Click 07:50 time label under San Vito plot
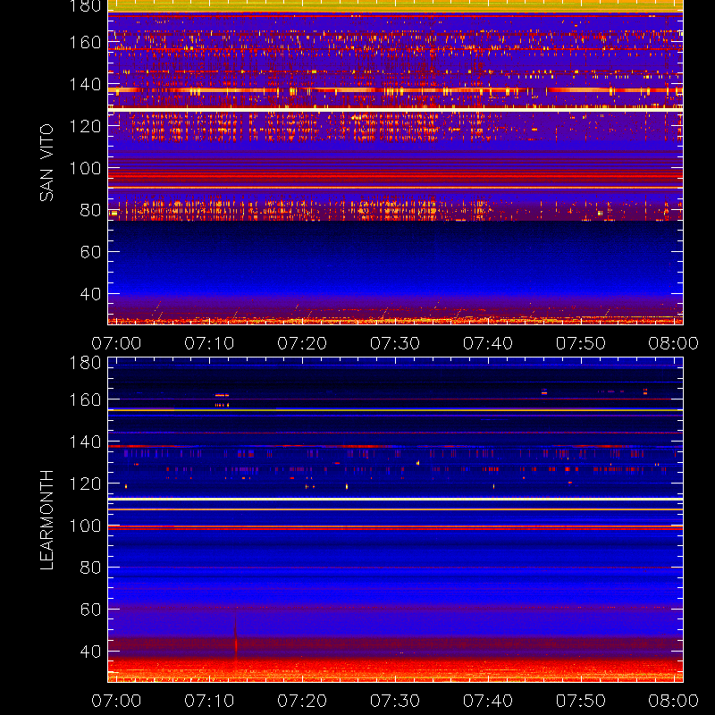Viewport: 715px width, 715px height. coord(580,343)
